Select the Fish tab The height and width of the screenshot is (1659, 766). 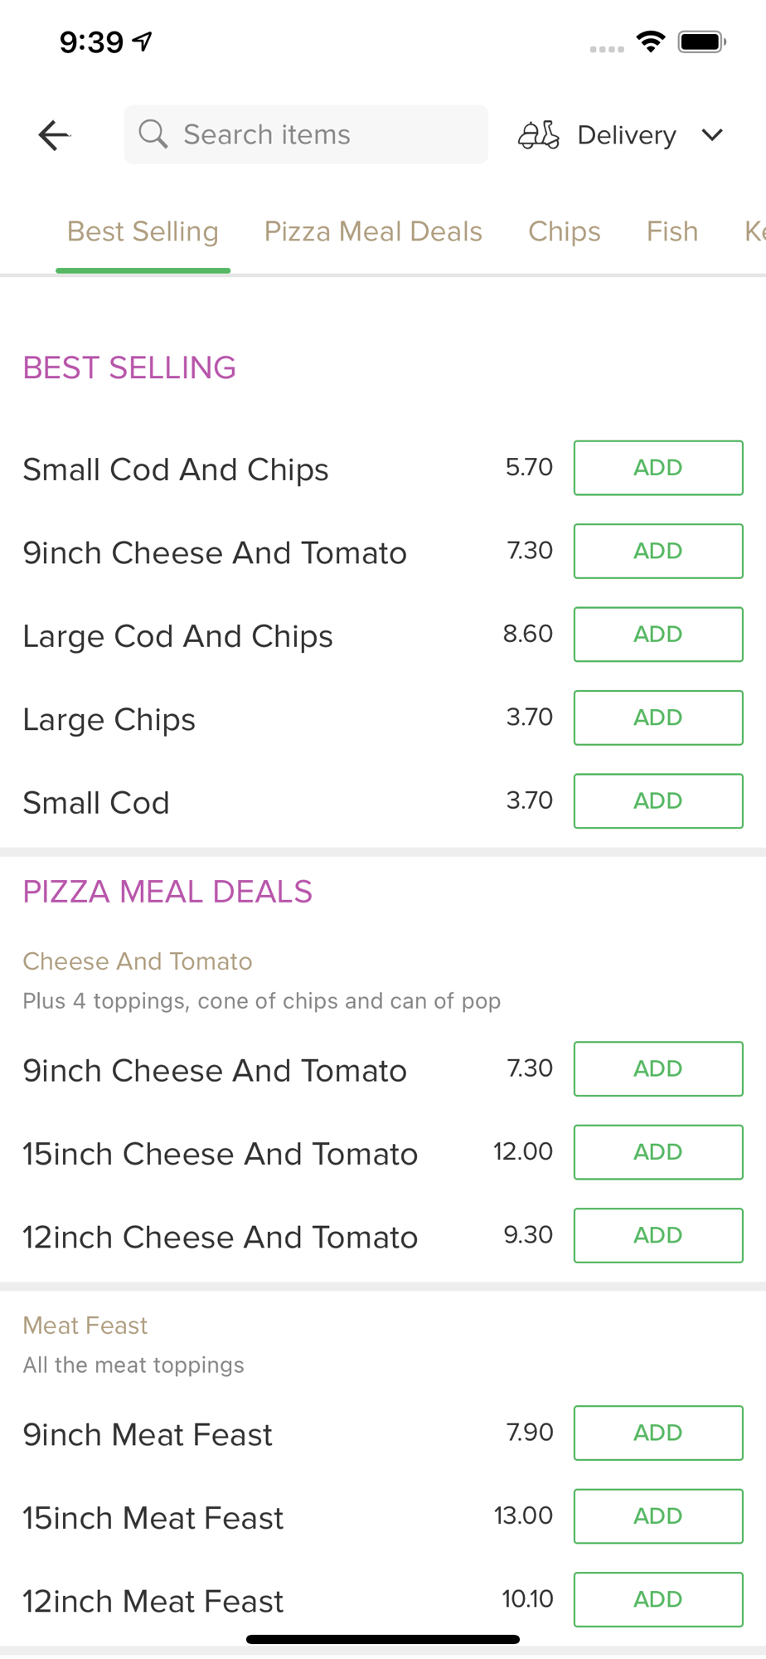tap(672, 231)
